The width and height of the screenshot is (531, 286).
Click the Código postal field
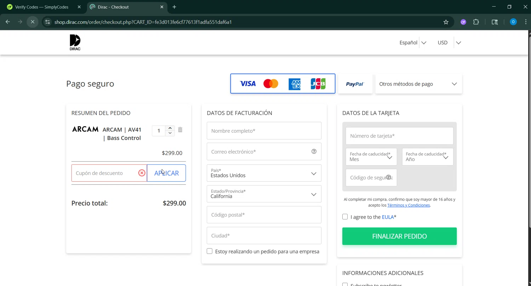point(264,215)
